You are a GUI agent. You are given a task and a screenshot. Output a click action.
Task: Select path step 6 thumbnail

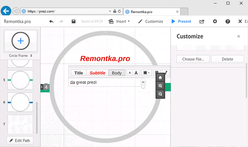click(x=20, y=102)
